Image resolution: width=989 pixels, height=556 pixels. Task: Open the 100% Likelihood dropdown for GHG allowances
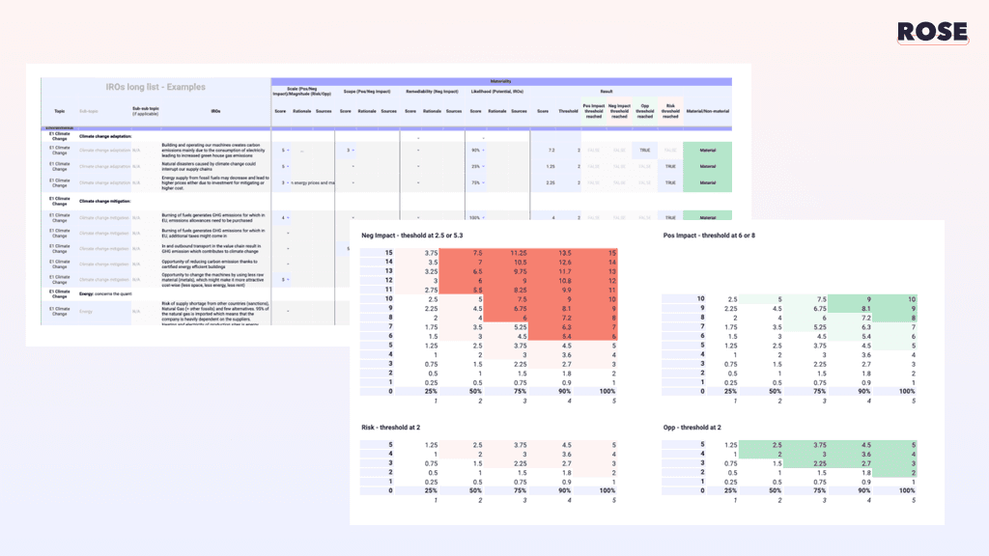[478, 217]
